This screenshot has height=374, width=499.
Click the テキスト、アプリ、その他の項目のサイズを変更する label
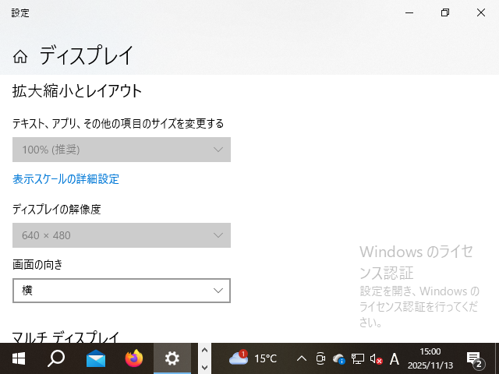pos(118,123)
